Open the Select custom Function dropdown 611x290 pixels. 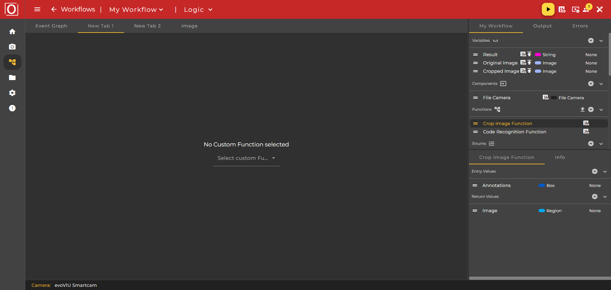pyautogui.click(x=246, y=158)
